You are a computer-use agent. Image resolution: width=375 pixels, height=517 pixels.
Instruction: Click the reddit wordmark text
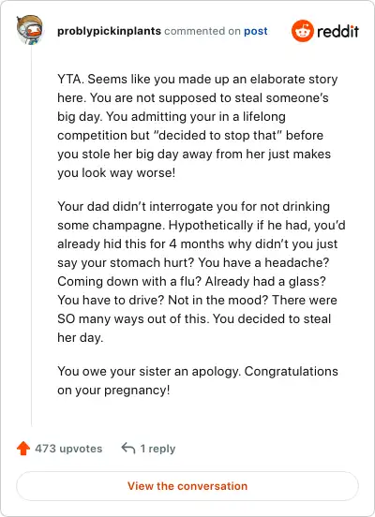pyautogui.click(x=337, y=31)
